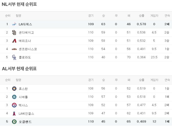Open the 오클랜드 team link
This screenshot has height=127, width=172.
pos(25,122)
